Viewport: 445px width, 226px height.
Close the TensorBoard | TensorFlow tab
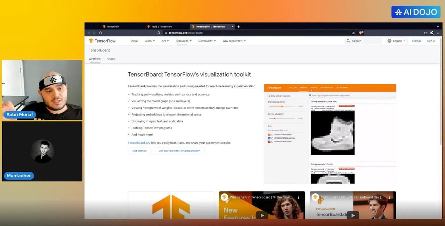click(233, 27)
